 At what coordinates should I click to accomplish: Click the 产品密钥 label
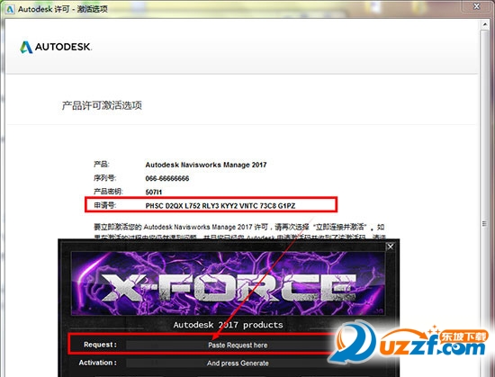click(x=108, y=192)
